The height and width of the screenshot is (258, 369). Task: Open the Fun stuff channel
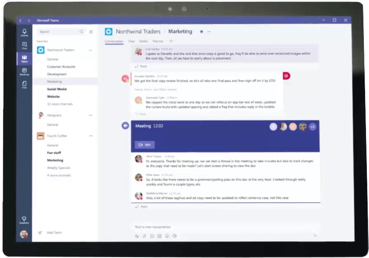(54, 153)
